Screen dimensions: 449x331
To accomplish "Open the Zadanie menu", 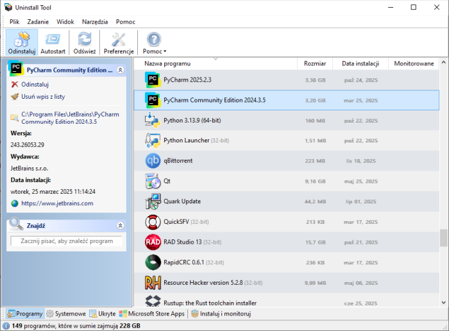I will (38, 22).
